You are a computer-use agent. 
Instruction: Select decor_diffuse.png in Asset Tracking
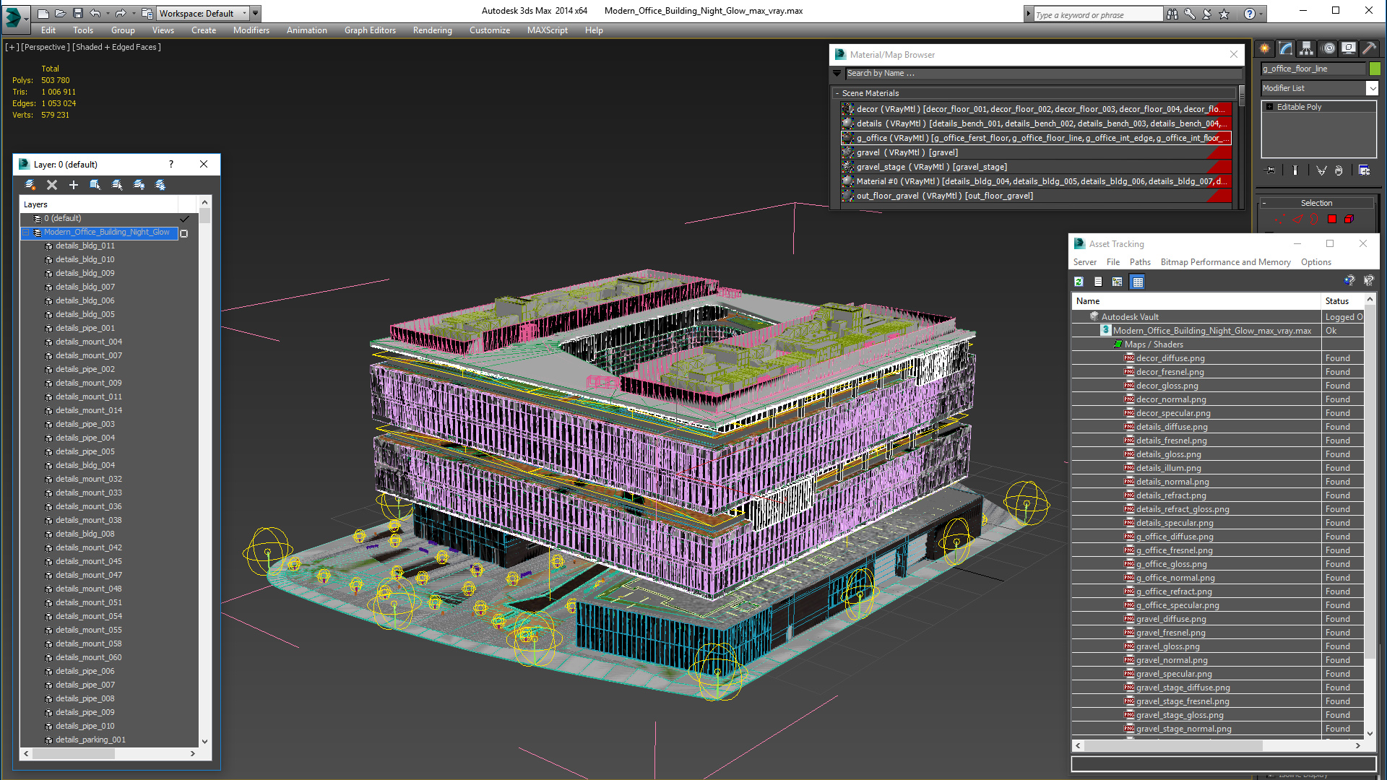coord(1170,358)
